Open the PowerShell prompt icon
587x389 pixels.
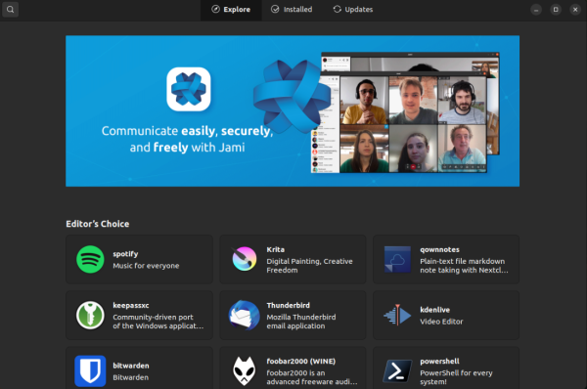(x=397, y=371)
